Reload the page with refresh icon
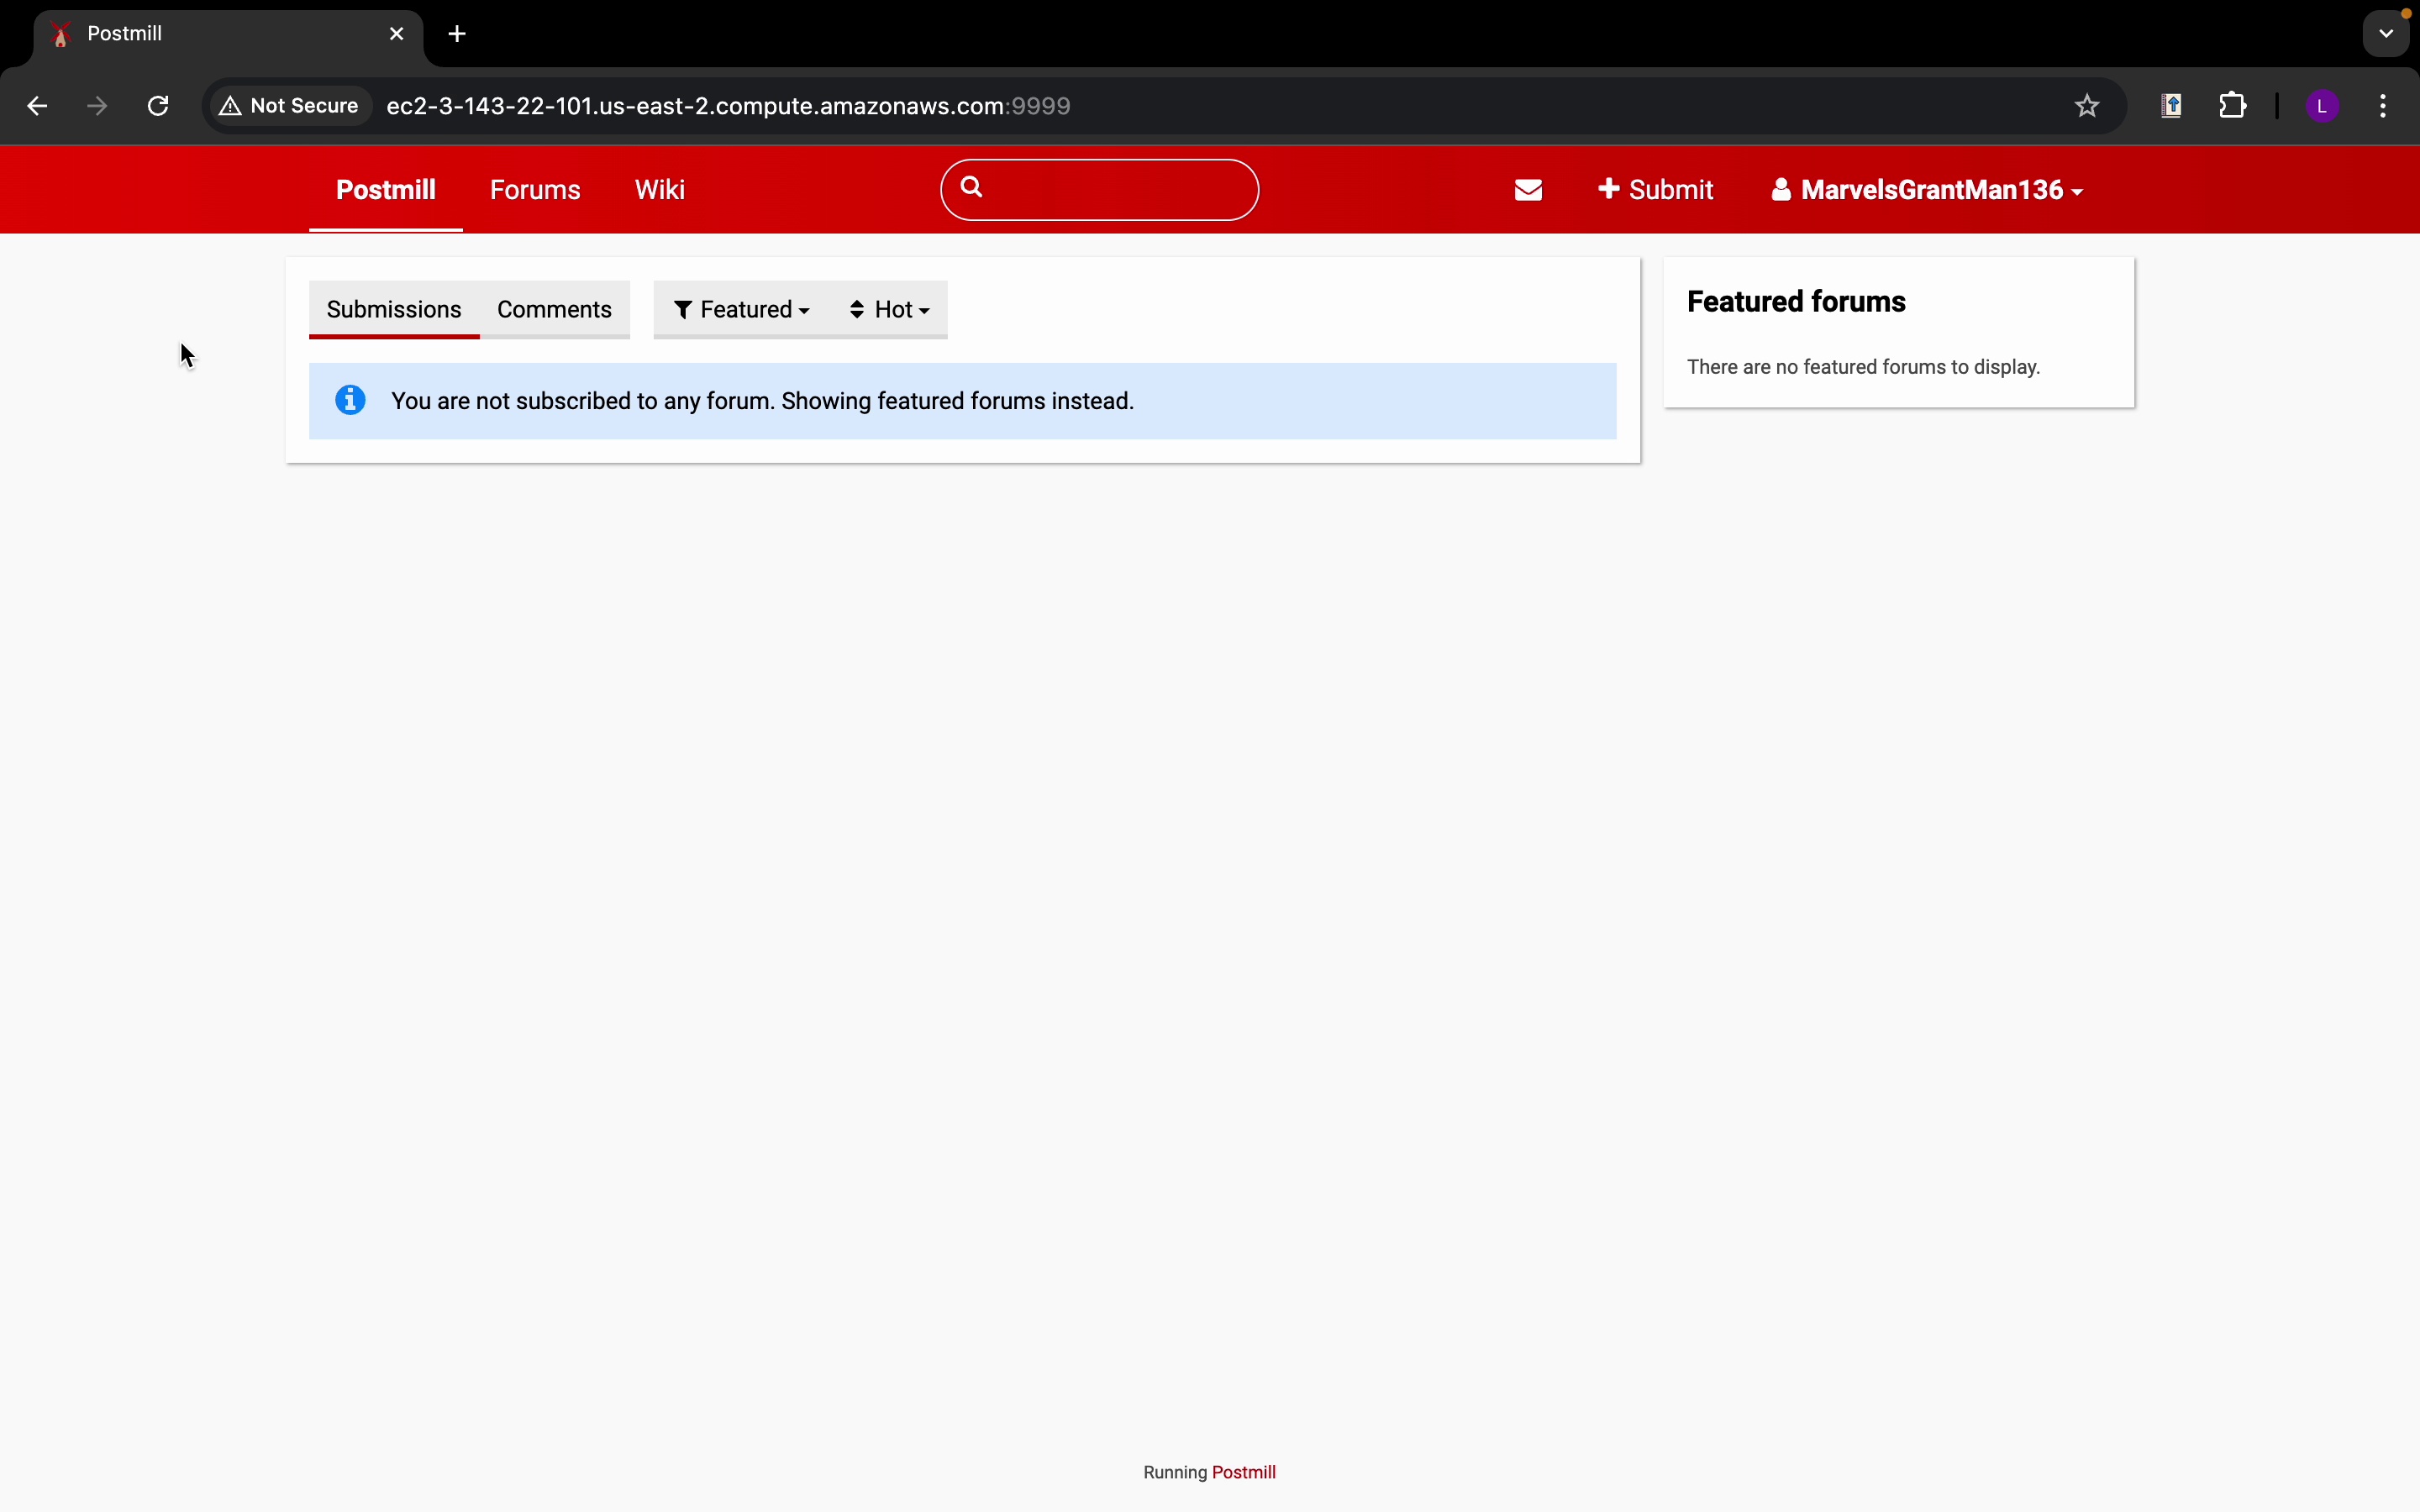Viewport: 2420px width, 1512px height. coord(158,106)
